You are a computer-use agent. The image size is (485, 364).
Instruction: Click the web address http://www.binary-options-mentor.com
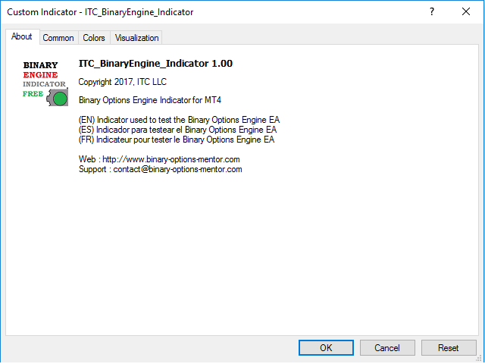point(171,159)
